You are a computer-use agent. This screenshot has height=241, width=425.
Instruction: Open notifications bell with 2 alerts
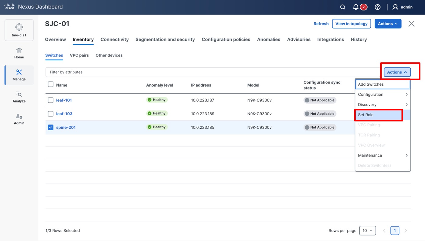point(356,7)
